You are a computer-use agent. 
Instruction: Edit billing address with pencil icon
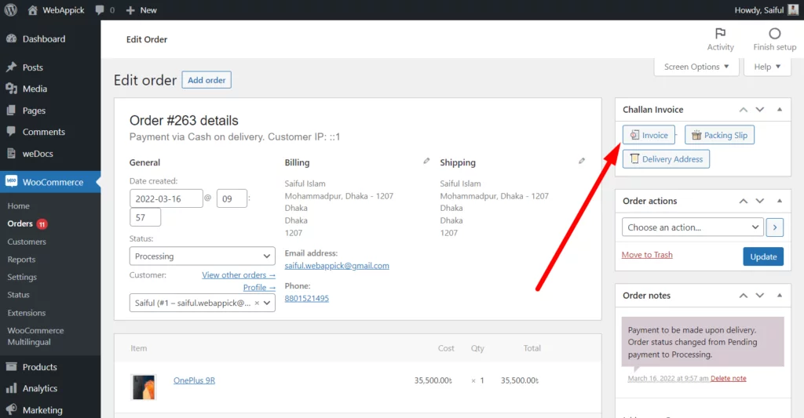tap(426, 161)
